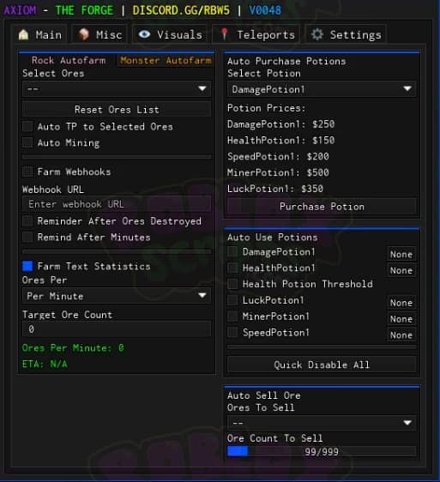
Task: Disable Farm Text Statistics checkbox
Action: pos(27,266)
